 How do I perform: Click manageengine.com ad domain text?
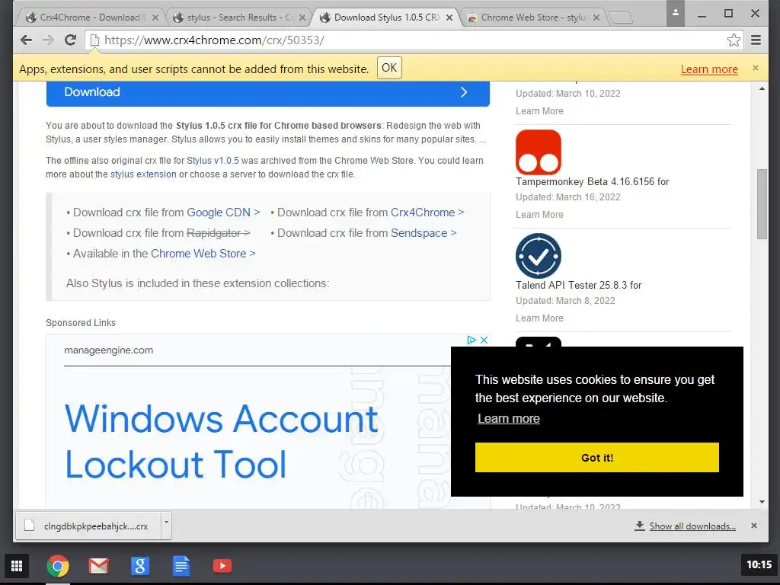108,350
